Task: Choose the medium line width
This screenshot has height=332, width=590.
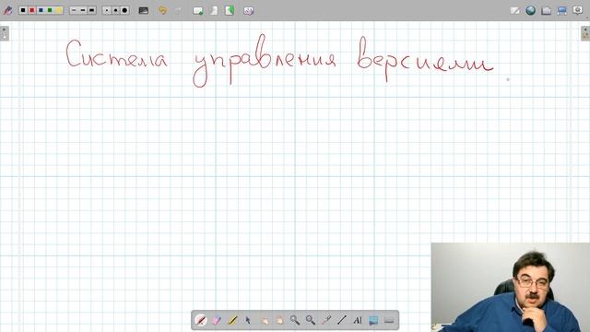Action: 83,10
